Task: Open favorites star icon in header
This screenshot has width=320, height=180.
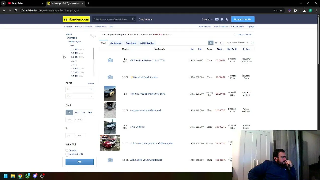Action: pos(227,19)
